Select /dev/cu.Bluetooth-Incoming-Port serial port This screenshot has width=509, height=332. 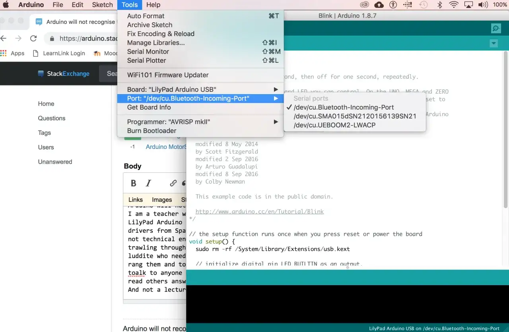click(x=355, y=107)
